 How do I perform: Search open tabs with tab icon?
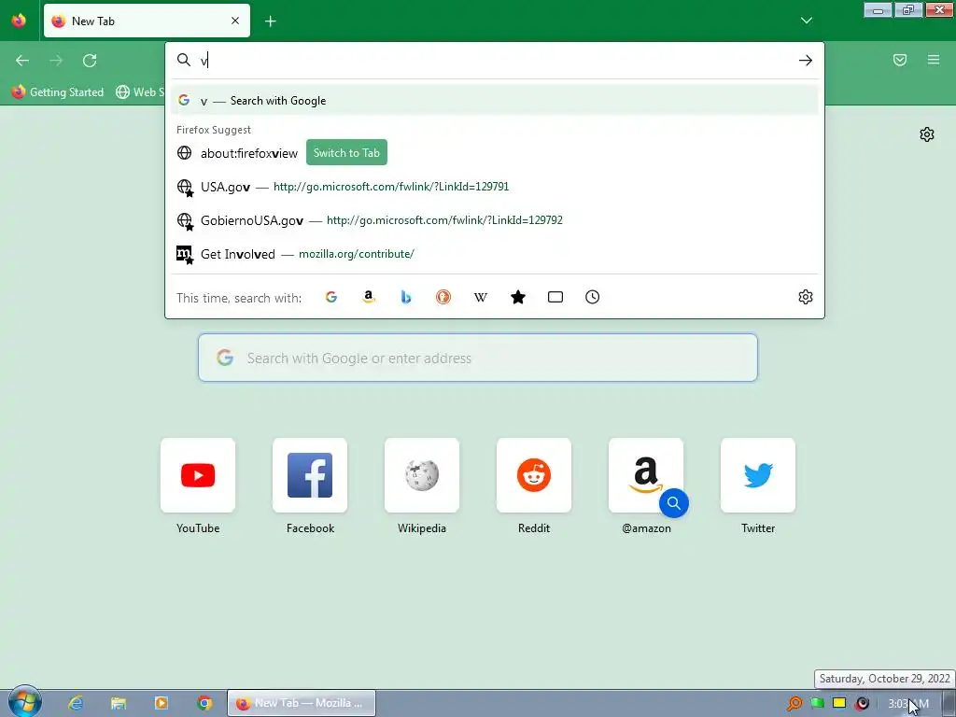(555, 297)
